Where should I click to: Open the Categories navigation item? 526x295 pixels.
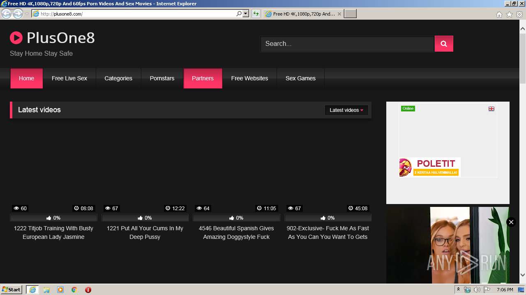(118, 78)
